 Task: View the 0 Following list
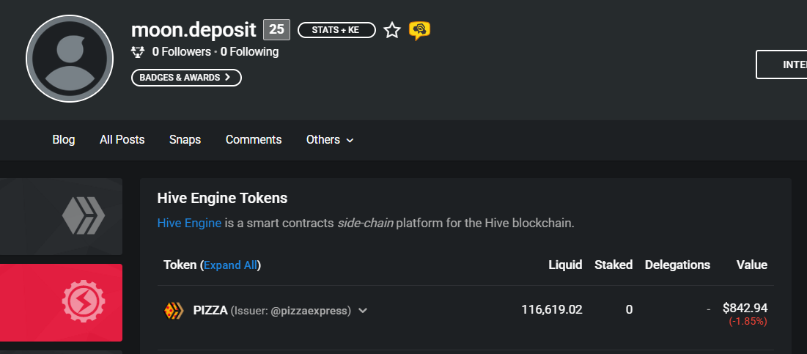coord(249,52)
